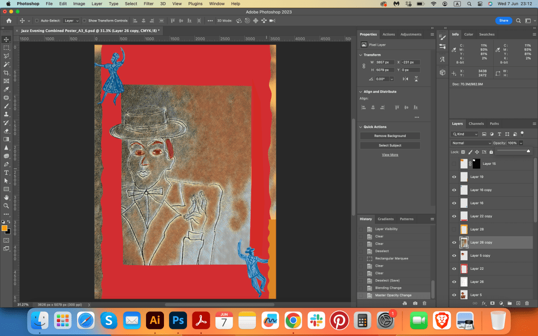Image resolution: width=538 pixels, height=336 pixels.
Task: Show the hidden Layer 28
Action: click(x=454, y=229)
